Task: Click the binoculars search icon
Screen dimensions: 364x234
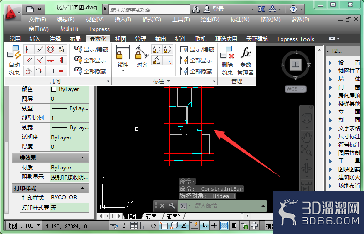Action: (x=196, y=9)
